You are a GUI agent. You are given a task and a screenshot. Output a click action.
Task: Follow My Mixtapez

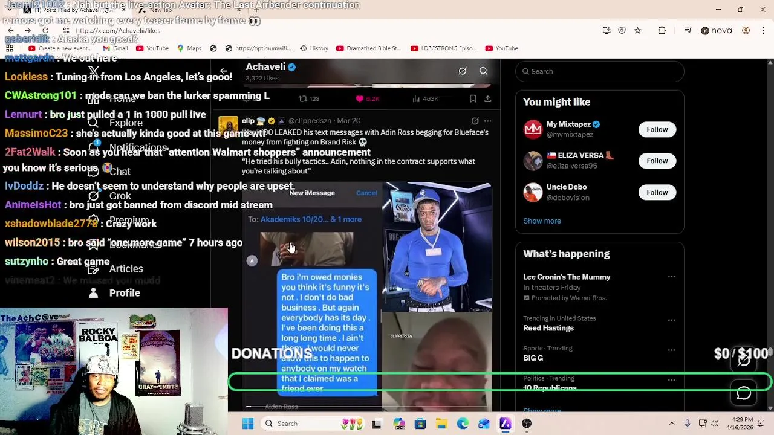coord(657,129)
